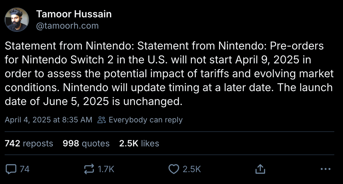Click the 1.7K repost count
Screen dimensions: 343x184
(106, 169)
